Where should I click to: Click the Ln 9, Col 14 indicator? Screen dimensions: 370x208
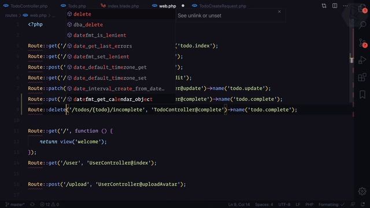click(239, 205)
